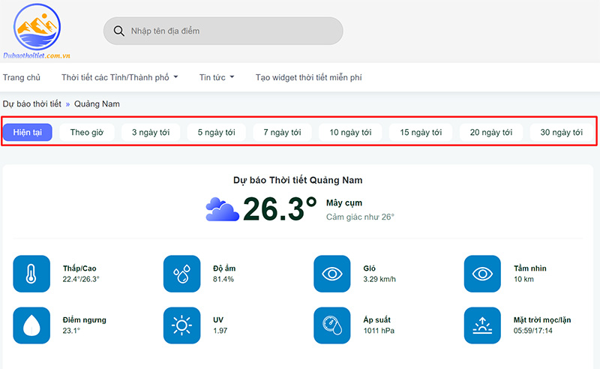Click the thermometer Thấp/Cao icon
This screenshot has height=369, width=600.
coord(31,274)
